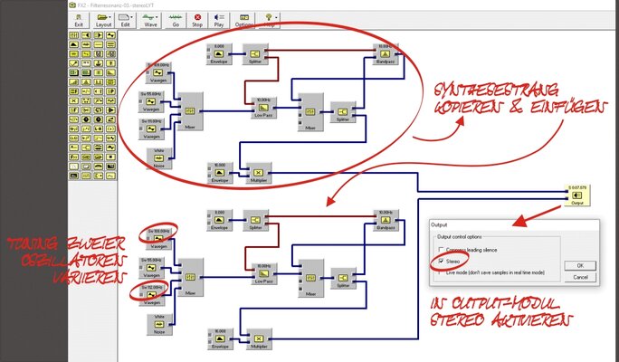The image size is (619, 362).
Task: Select the Bandpass module in upper chain
Action: [x=386, y=54]
